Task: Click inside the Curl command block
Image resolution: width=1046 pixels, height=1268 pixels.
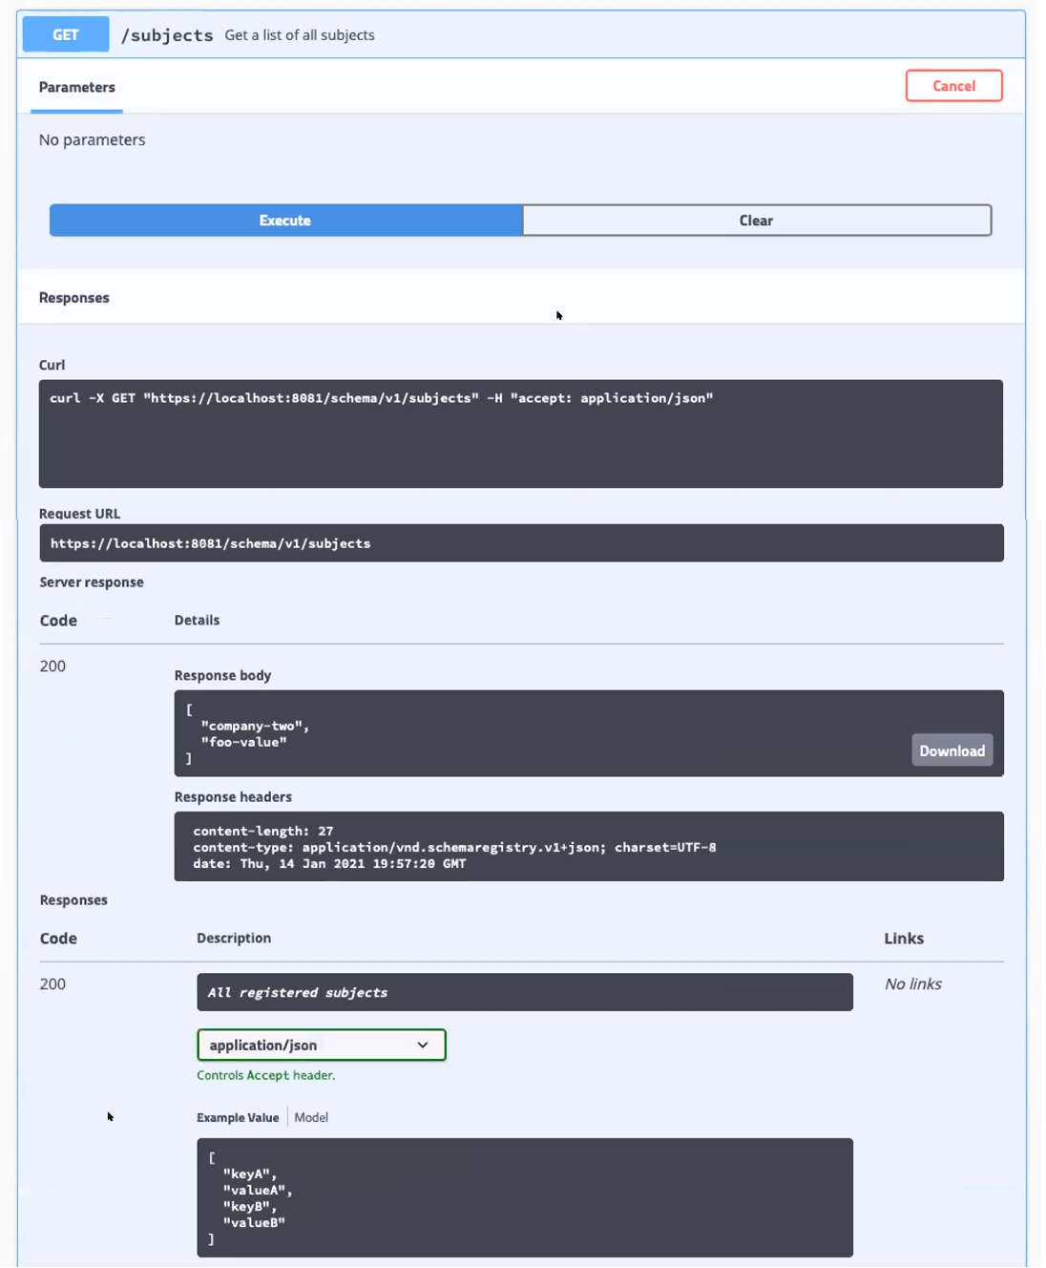Action: (520, 433)
